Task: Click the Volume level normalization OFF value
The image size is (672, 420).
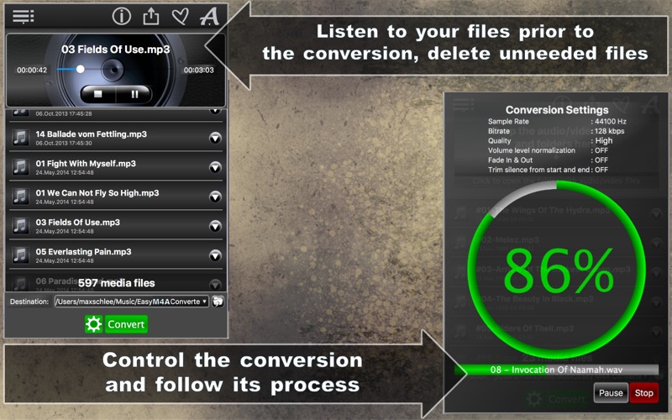Action: click(601, 150)
